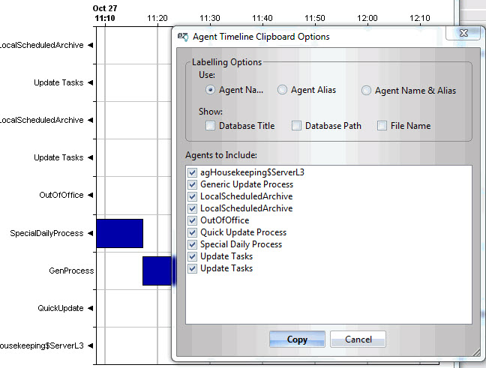
Task: Choose the Agent Alias radio option
Action: tap(282, 90)
